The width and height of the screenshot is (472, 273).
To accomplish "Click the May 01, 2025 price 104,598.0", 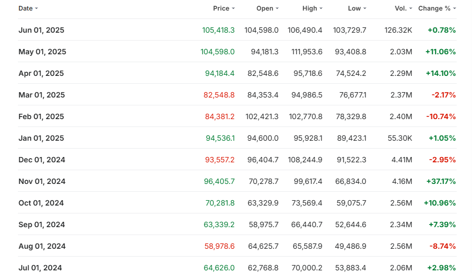I will [218, 52].
